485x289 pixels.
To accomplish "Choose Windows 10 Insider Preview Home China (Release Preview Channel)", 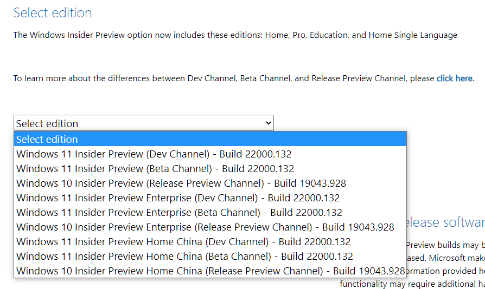I will tap(210, 271).
